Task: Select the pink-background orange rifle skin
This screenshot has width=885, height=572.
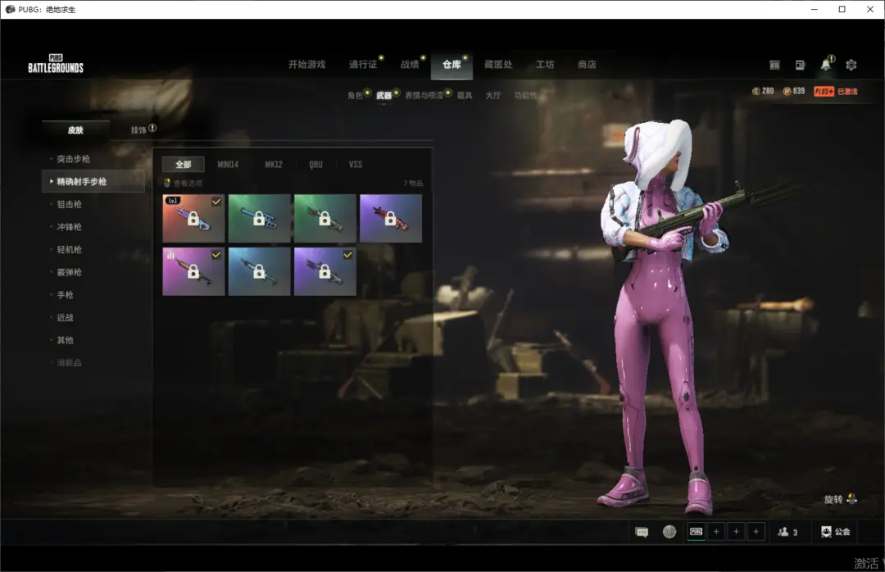Action: click(193, 271)
